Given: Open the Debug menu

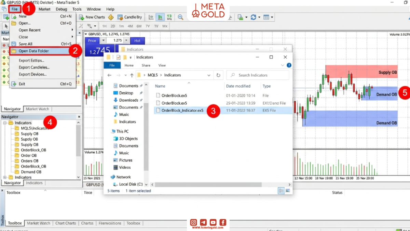Looking at the screenshot, I should click(61, 9).
